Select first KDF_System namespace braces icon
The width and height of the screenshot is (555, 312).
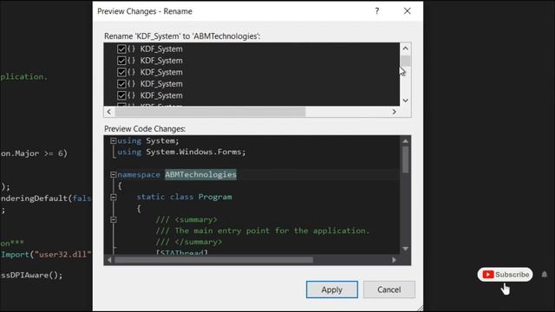tap(131, 49)
